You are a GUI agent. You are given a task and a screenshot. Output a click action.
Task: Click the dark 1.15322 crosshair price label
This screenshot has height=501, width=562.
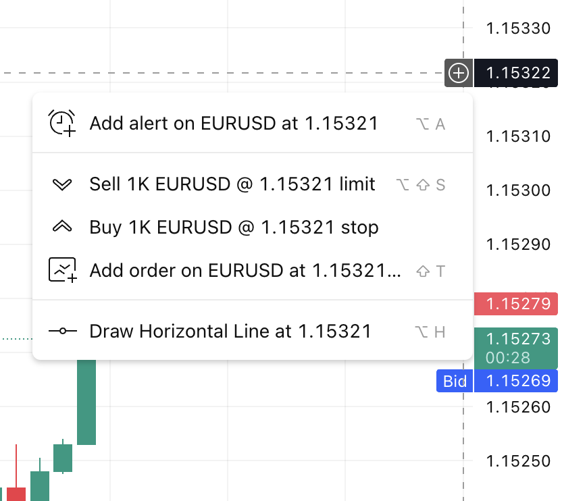(517, 72)
